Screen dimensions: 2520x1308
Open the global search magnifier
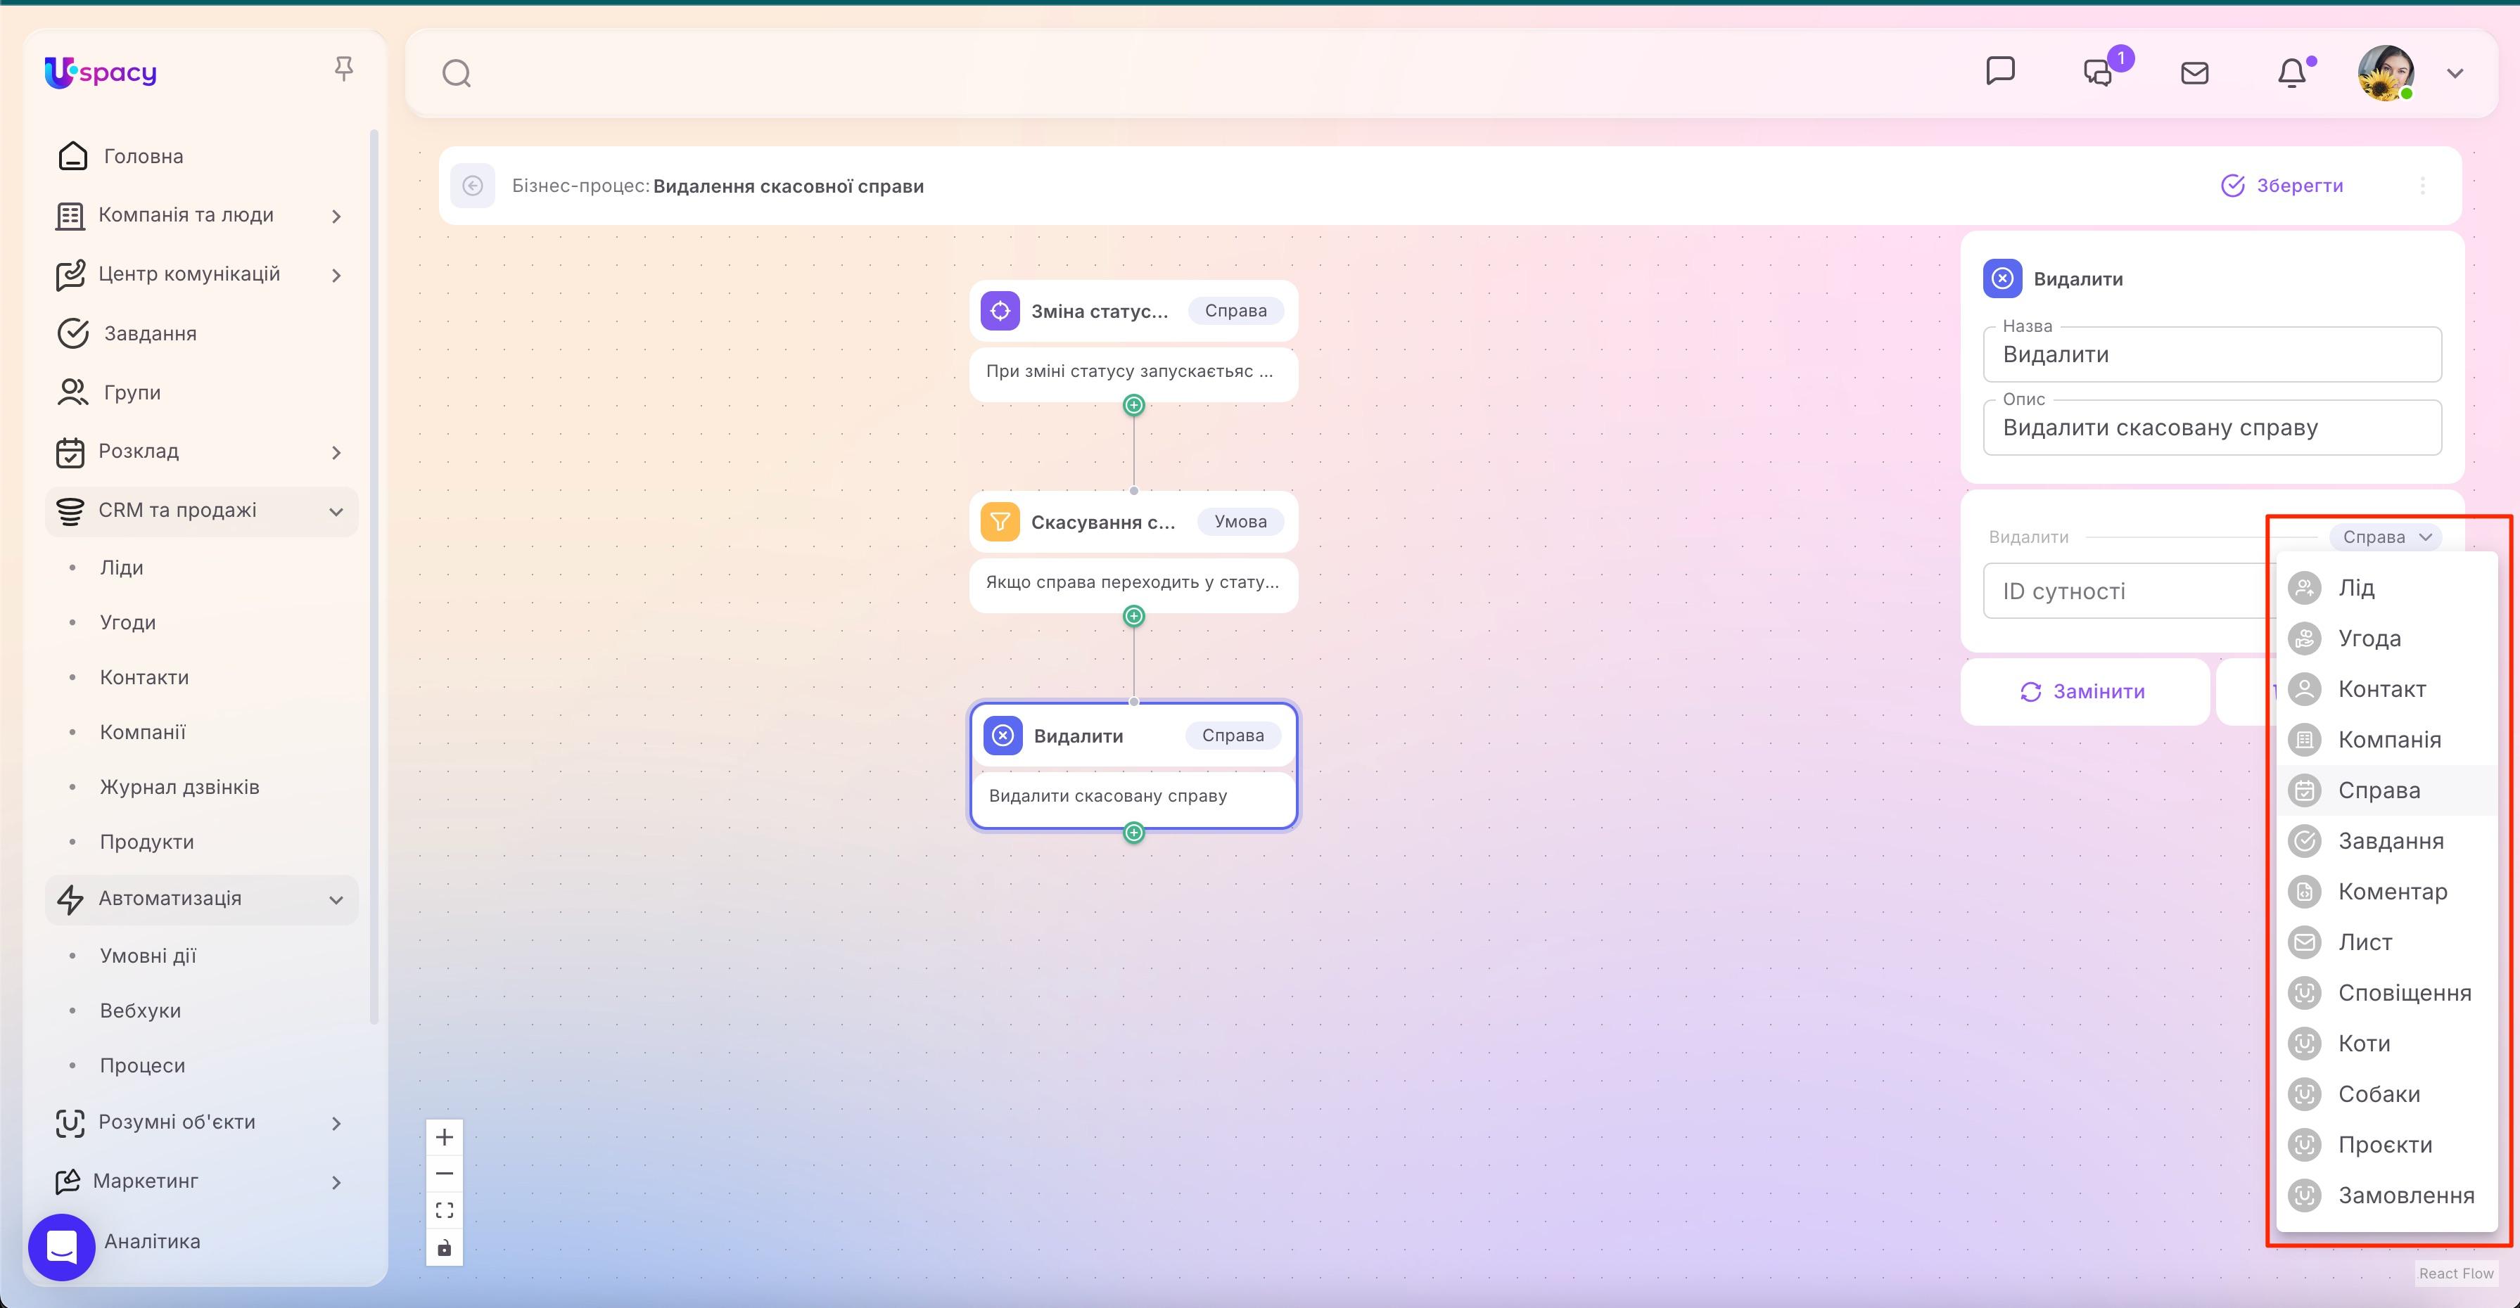456,72
